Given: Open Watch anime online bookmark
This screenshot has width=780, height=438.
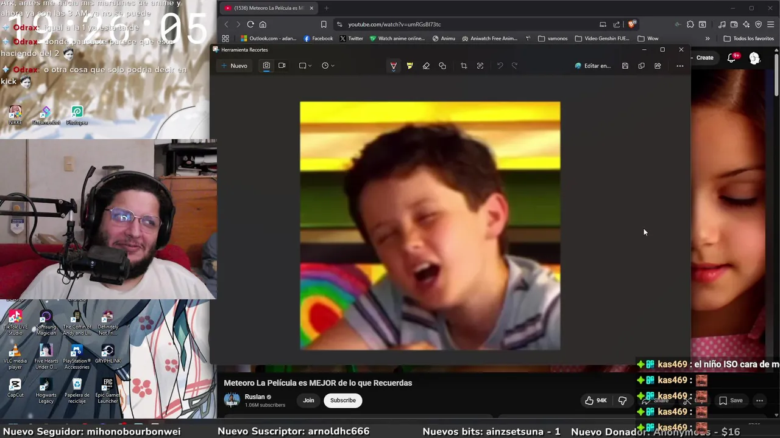Looking at the screenshot, I should pos(397,38).
